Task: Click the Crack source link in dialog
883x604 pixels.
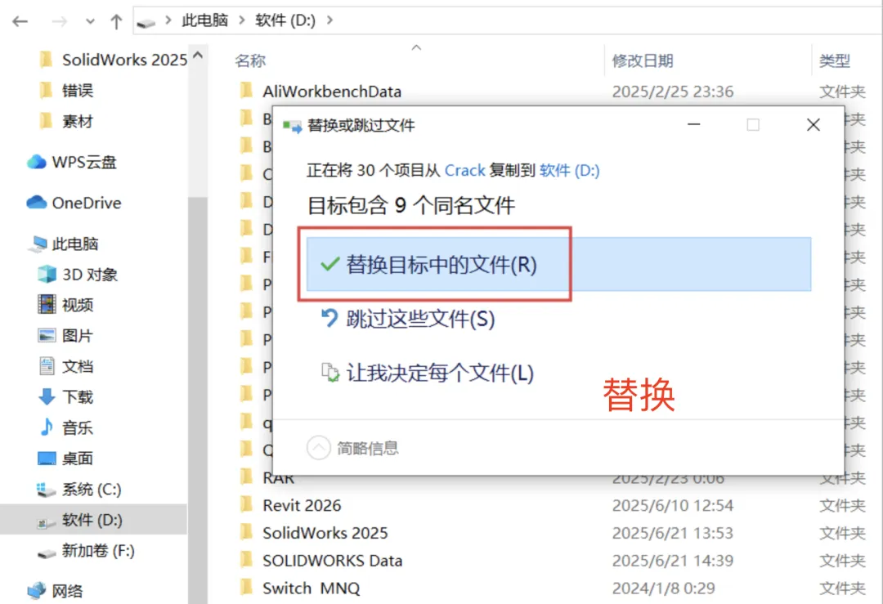Action: click(x=464, y=170)
